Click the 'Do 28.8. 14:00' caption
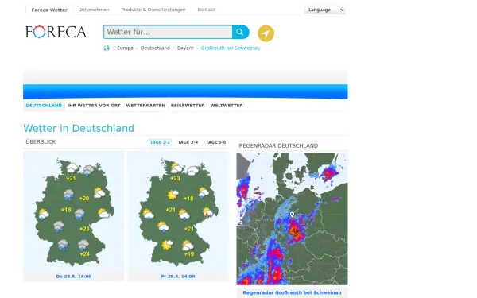This screenshot has width=477, height=298. tap(74, 277)
